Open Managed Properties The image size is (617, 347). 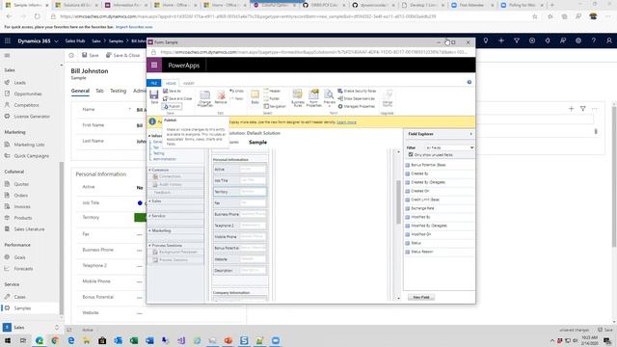[356, 106]
